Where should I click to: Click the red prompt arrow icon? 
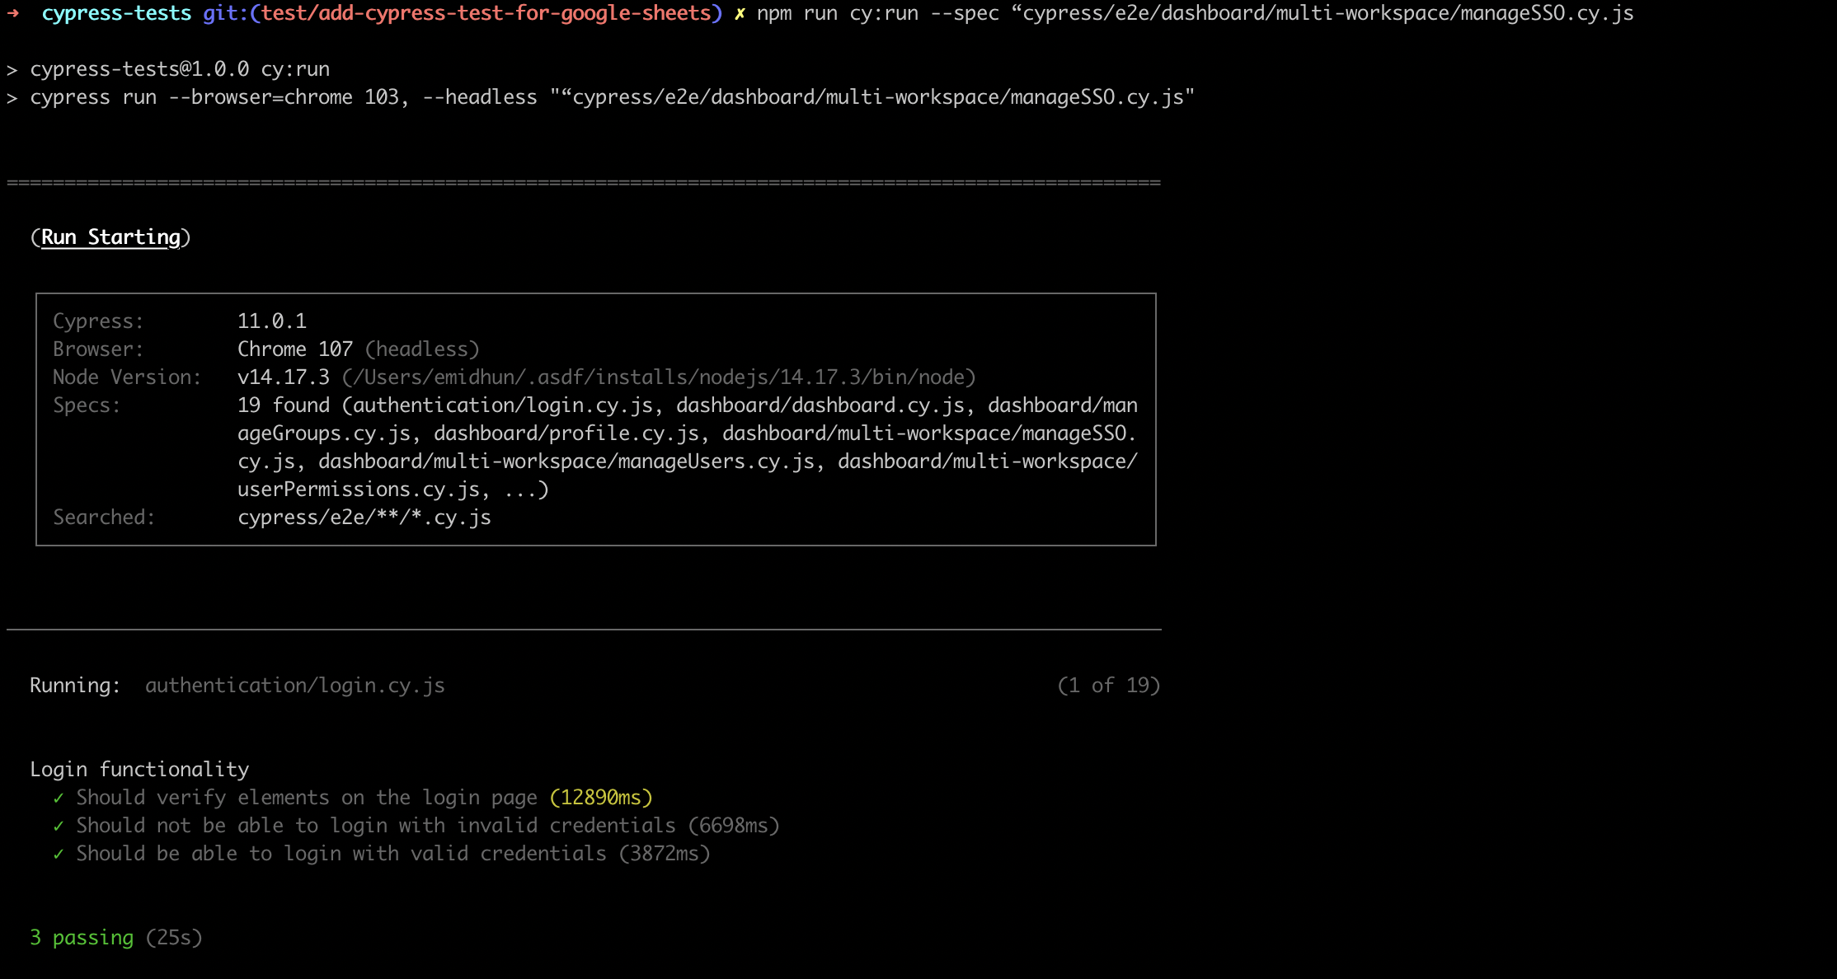click(13, 13)
